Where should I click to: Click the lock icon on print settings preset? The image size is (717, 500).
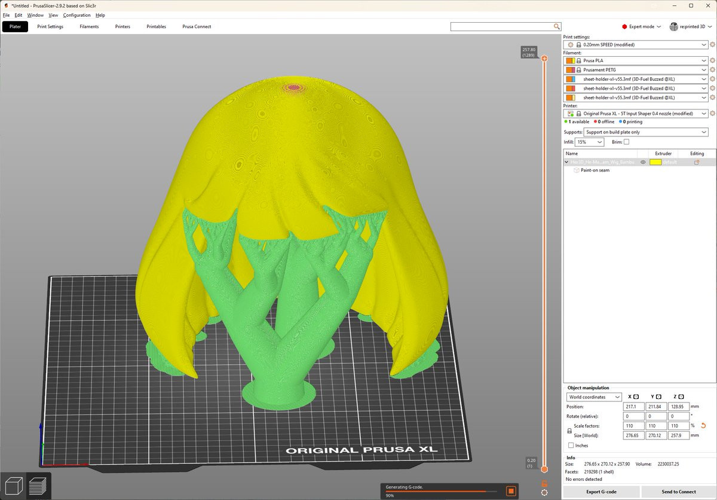tap(578, 45)
